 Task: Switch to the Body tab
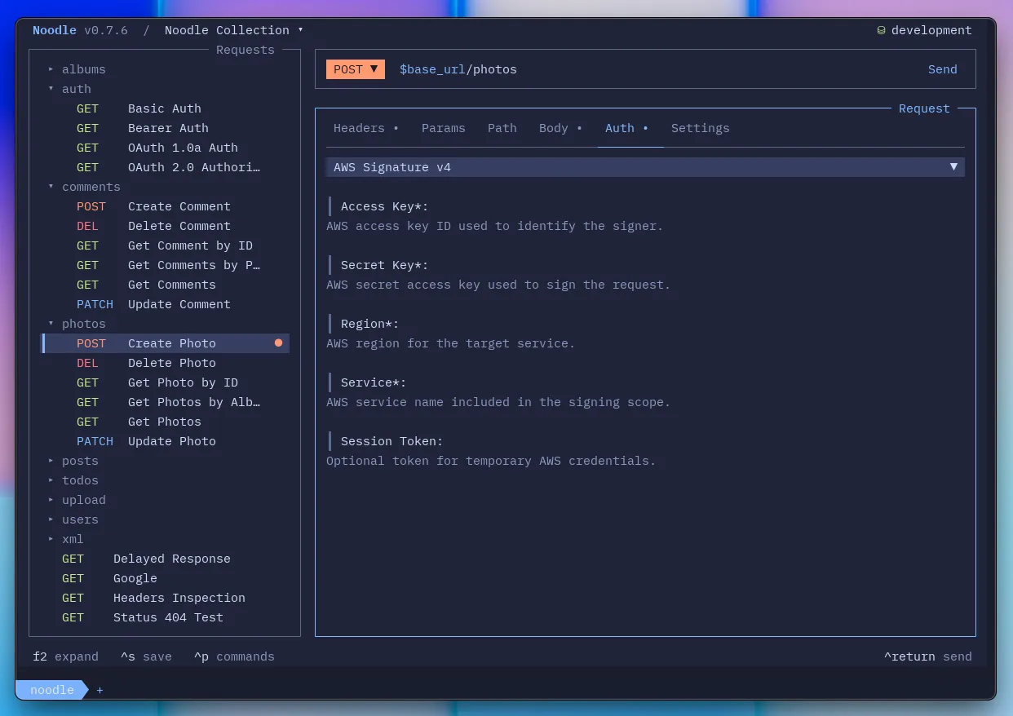pyautogui.click(x=561, y=128)
